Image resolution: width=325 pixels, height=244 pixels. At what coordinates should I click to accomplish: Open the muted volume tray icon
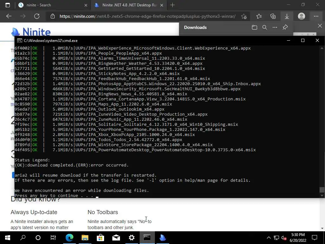[x=284, y=238]
